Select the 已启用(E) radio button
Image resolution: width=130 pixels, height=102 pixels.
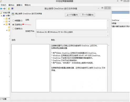point(13,25)
